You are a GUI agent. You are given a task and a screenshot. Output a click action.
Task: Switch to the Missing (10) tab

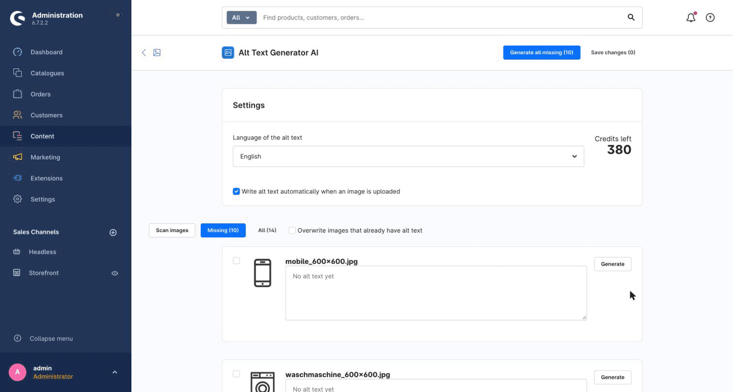223,230
